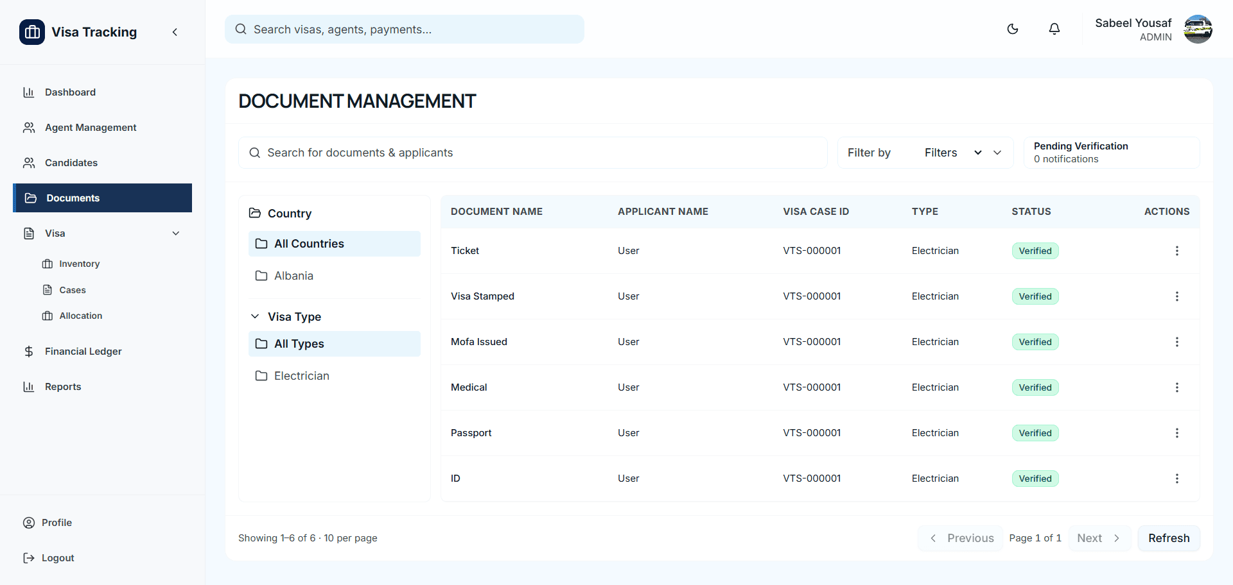The height and width of the screenshot is (585, 1233).
Task: Focus the top visas, agents, payments search
Action: coord(405,30)
